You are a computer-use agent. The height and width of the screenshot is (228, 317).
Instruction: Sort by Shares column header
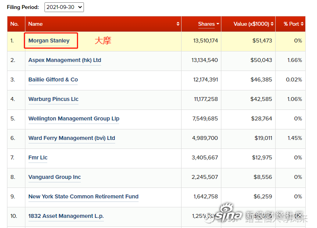(207, 24)
